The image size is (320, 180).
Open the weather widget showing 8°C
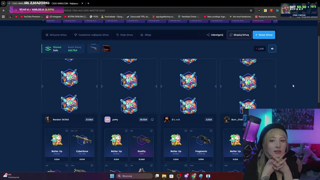(11, 176)
